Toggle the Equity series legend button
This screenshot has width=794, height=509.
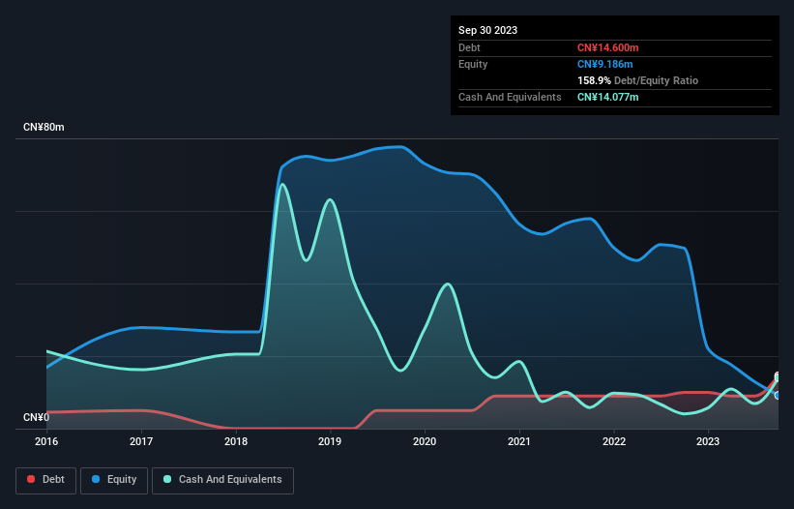point(114,480)
